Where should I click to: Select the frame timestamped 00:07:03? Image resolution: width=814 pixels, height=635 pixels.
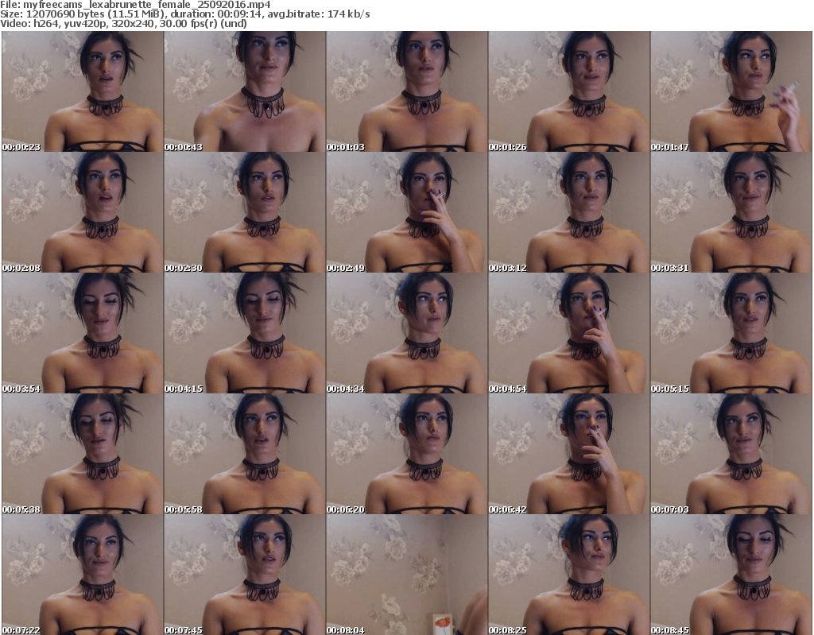731,454
